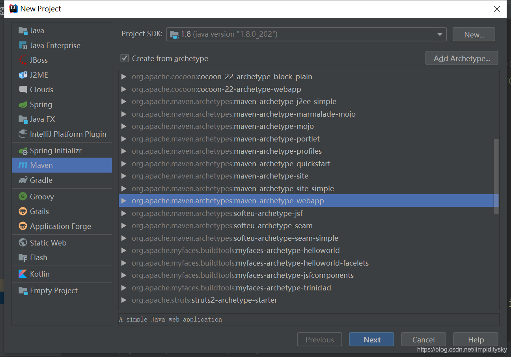Select maven-archetype-site-simple row
Viewport: 511px width, 357px height.
(309, 189)
